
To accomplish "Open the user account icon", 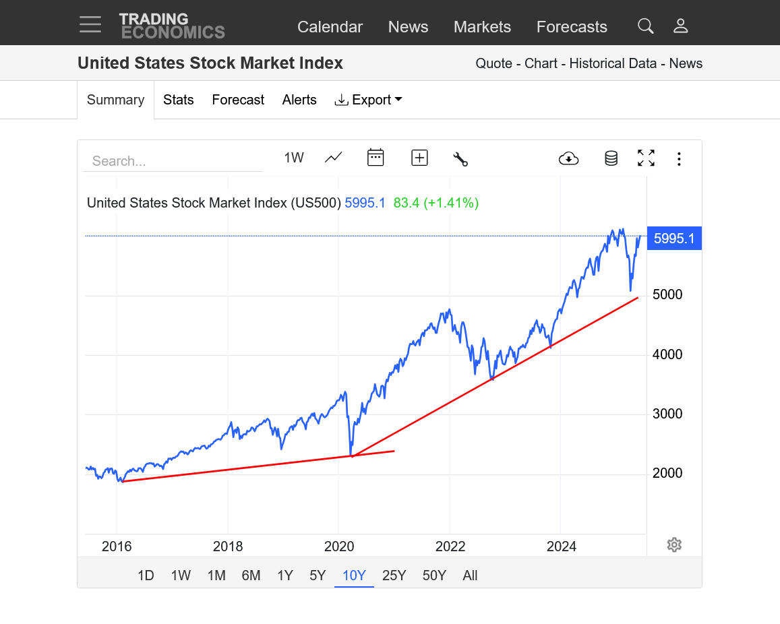I will [680, 26].
